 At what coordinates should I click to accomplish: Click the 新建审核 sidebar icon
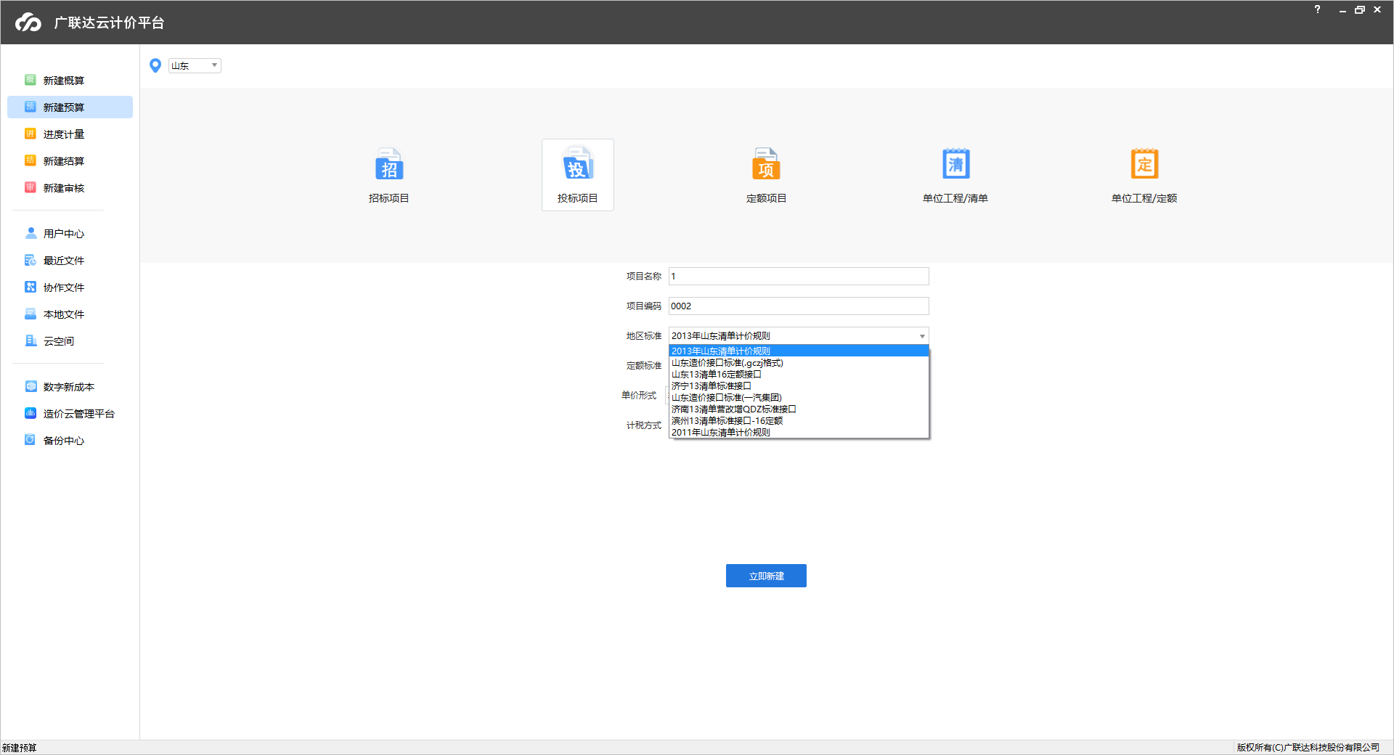pyautogui.click(x=30, y=187)
